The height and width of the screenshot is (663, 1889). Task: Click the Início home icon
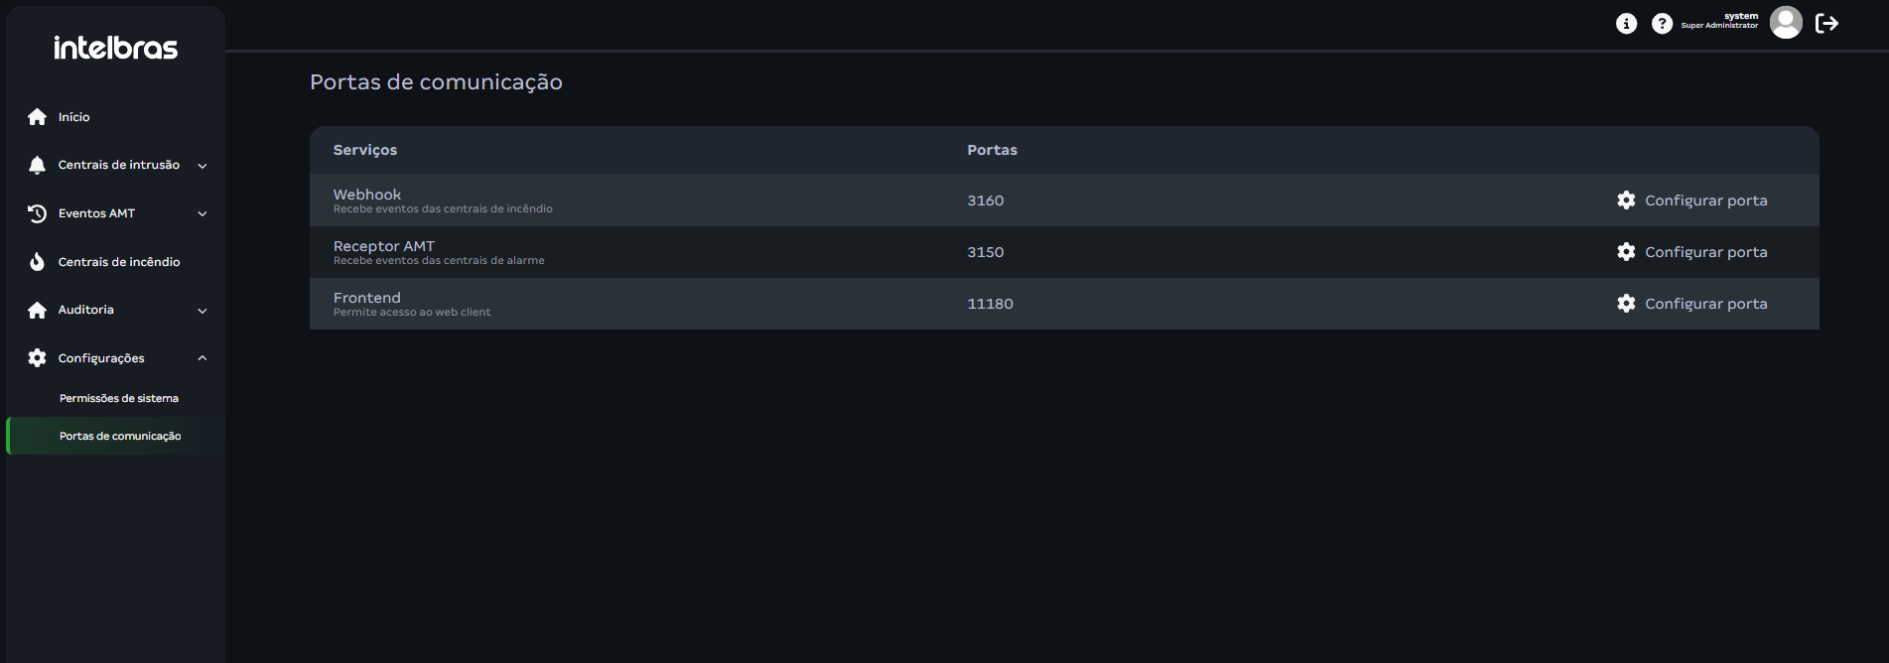[38, 117]
